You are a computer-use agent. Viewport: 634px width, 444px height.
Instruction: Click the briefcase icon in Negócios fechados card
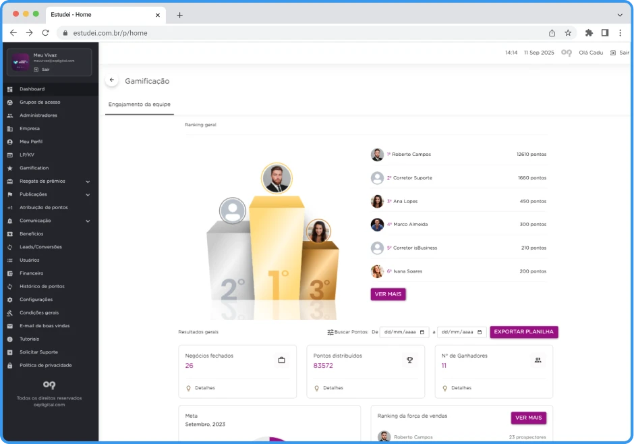pyautogui.click(x=281, y=360)
